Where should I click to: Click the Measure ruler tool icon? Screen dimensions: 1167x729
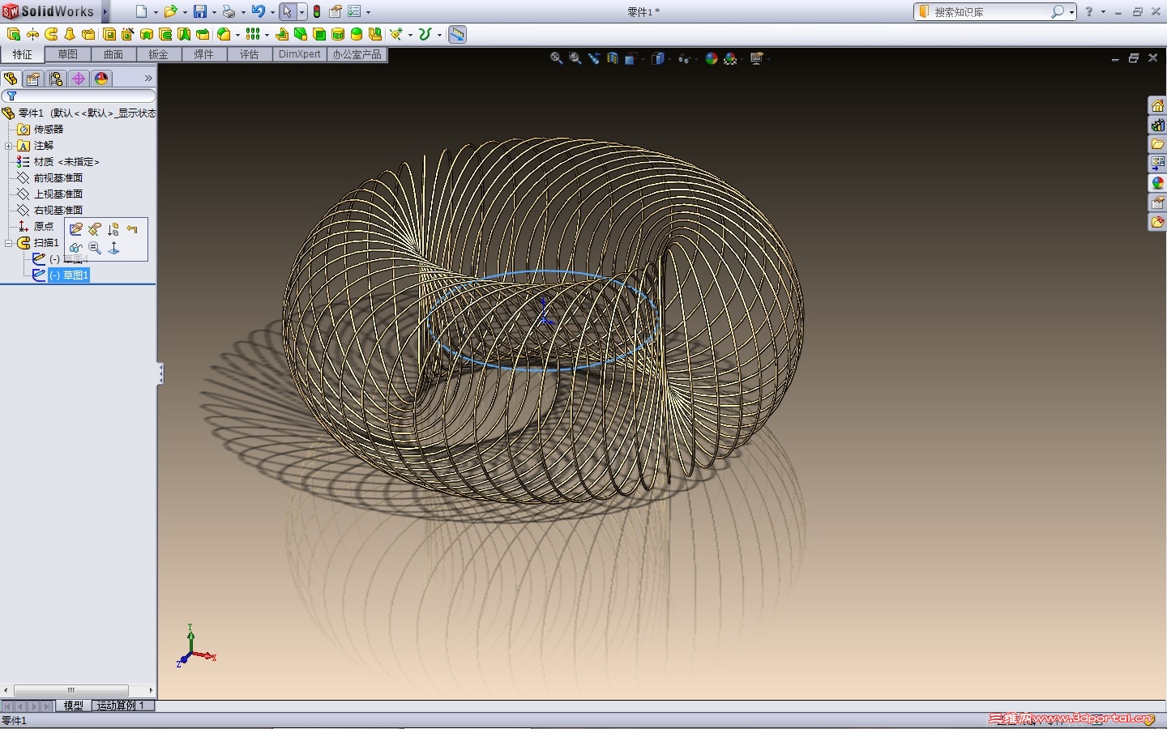tap(457, 34)
